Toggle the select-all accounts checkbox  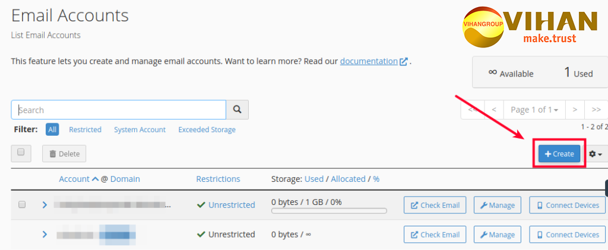point(21,153)
